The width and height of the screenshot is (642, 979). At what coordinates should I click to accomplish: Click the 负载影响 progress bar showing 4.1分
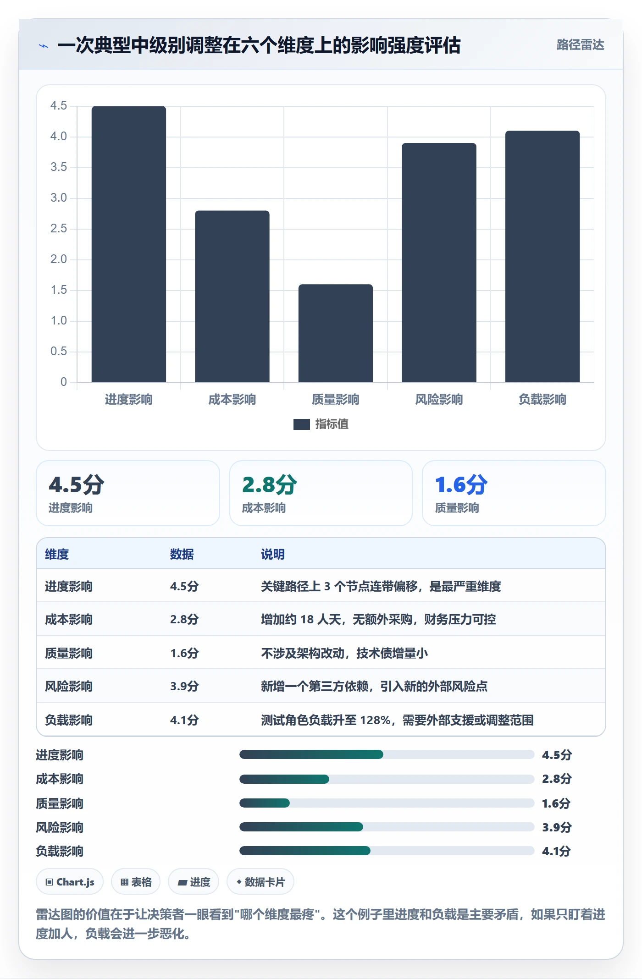pos(387,851)
